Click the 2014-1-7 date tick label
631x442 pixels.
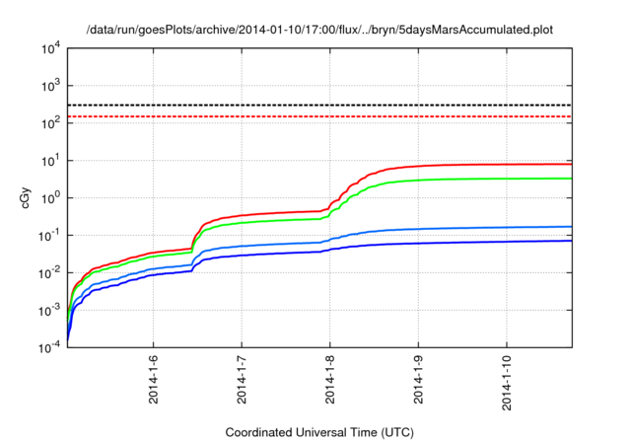point(242,380)
